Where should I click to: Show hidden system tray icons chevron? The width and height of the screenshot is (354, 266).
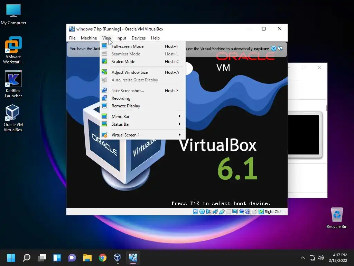click(303, 258)
